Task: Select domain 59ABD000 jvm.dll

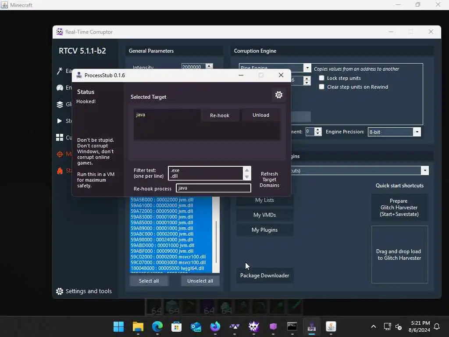Action: 162,245
